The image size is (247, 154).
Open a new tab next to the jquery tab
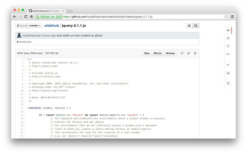point(69,11)
